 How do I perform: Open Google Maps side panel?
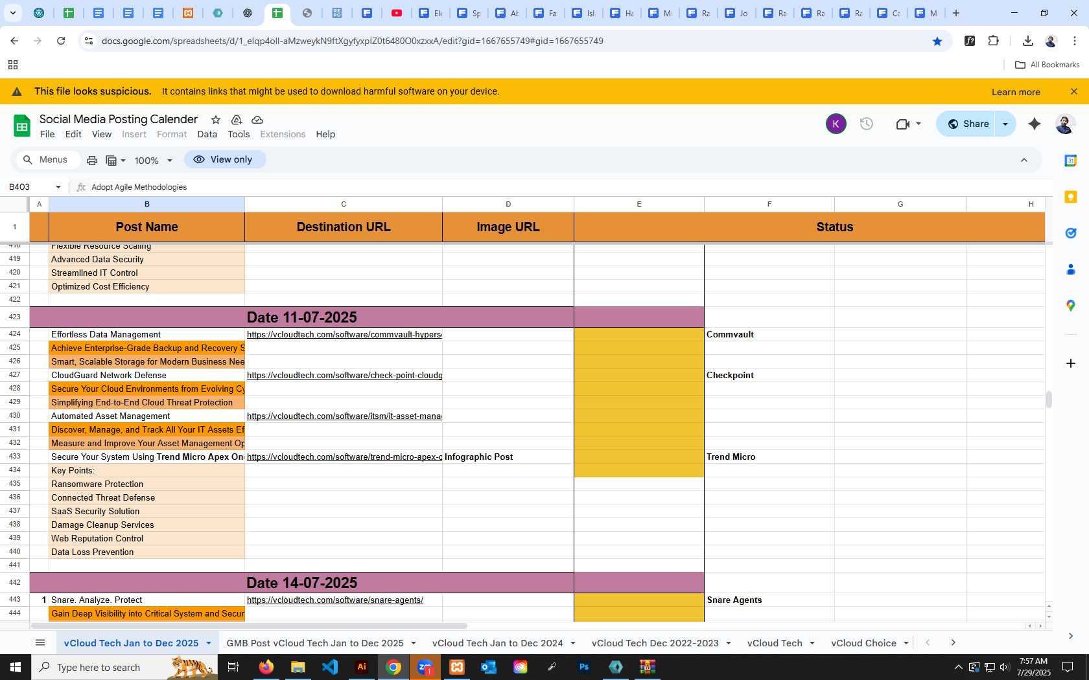[x=1071, y=306]
